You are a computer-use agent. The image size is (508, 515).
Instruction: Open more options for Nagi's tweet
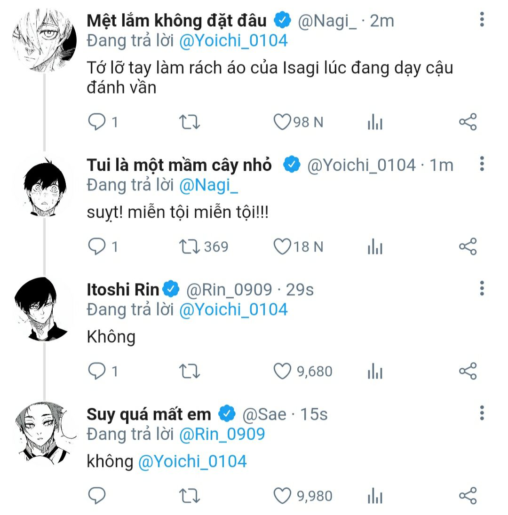482,20
